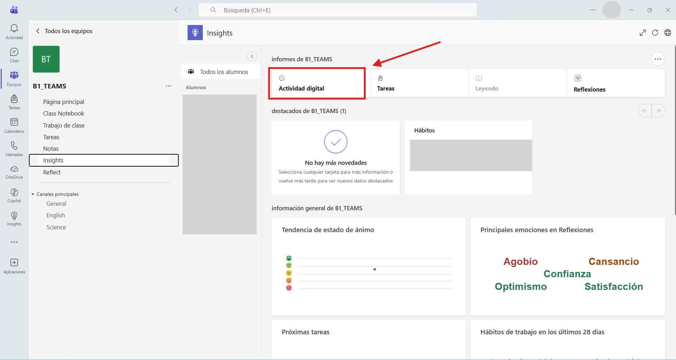The image size is (676, 360).
Task: Open the Leyendo report tab
Action: pos(518,83)
